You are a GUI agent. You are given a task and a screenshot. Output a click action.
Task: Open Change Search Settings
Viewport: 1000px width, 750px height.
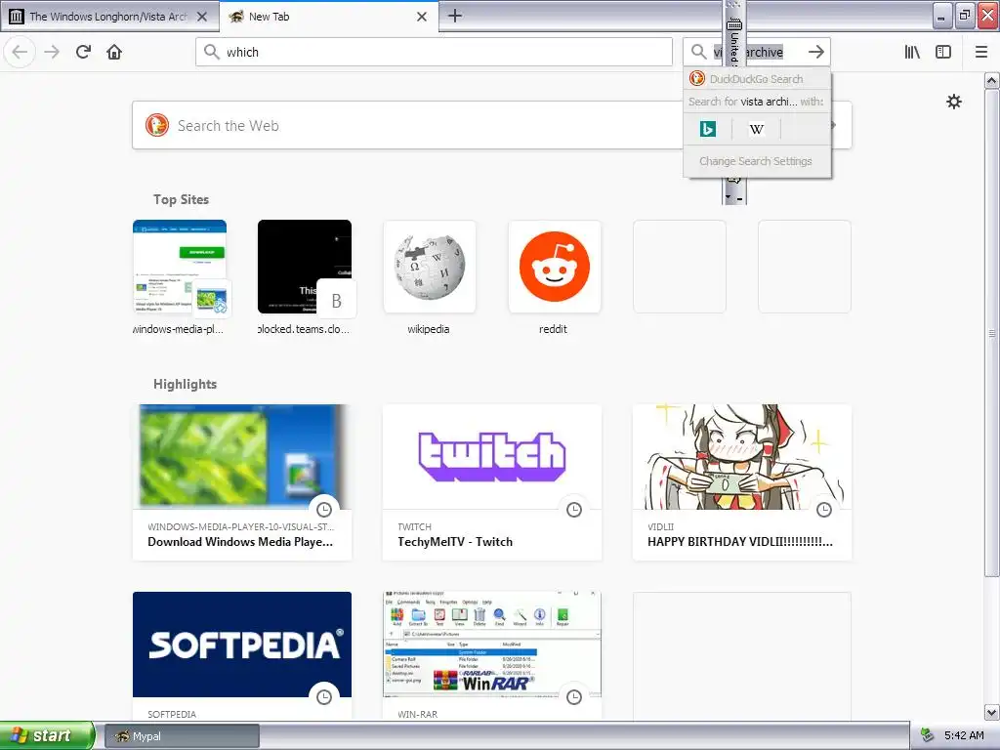pos(757,161)
